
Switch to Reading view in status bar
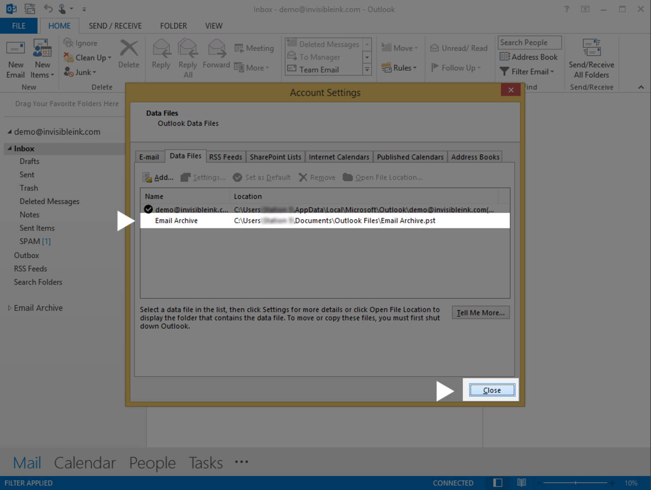pos(522,483)
